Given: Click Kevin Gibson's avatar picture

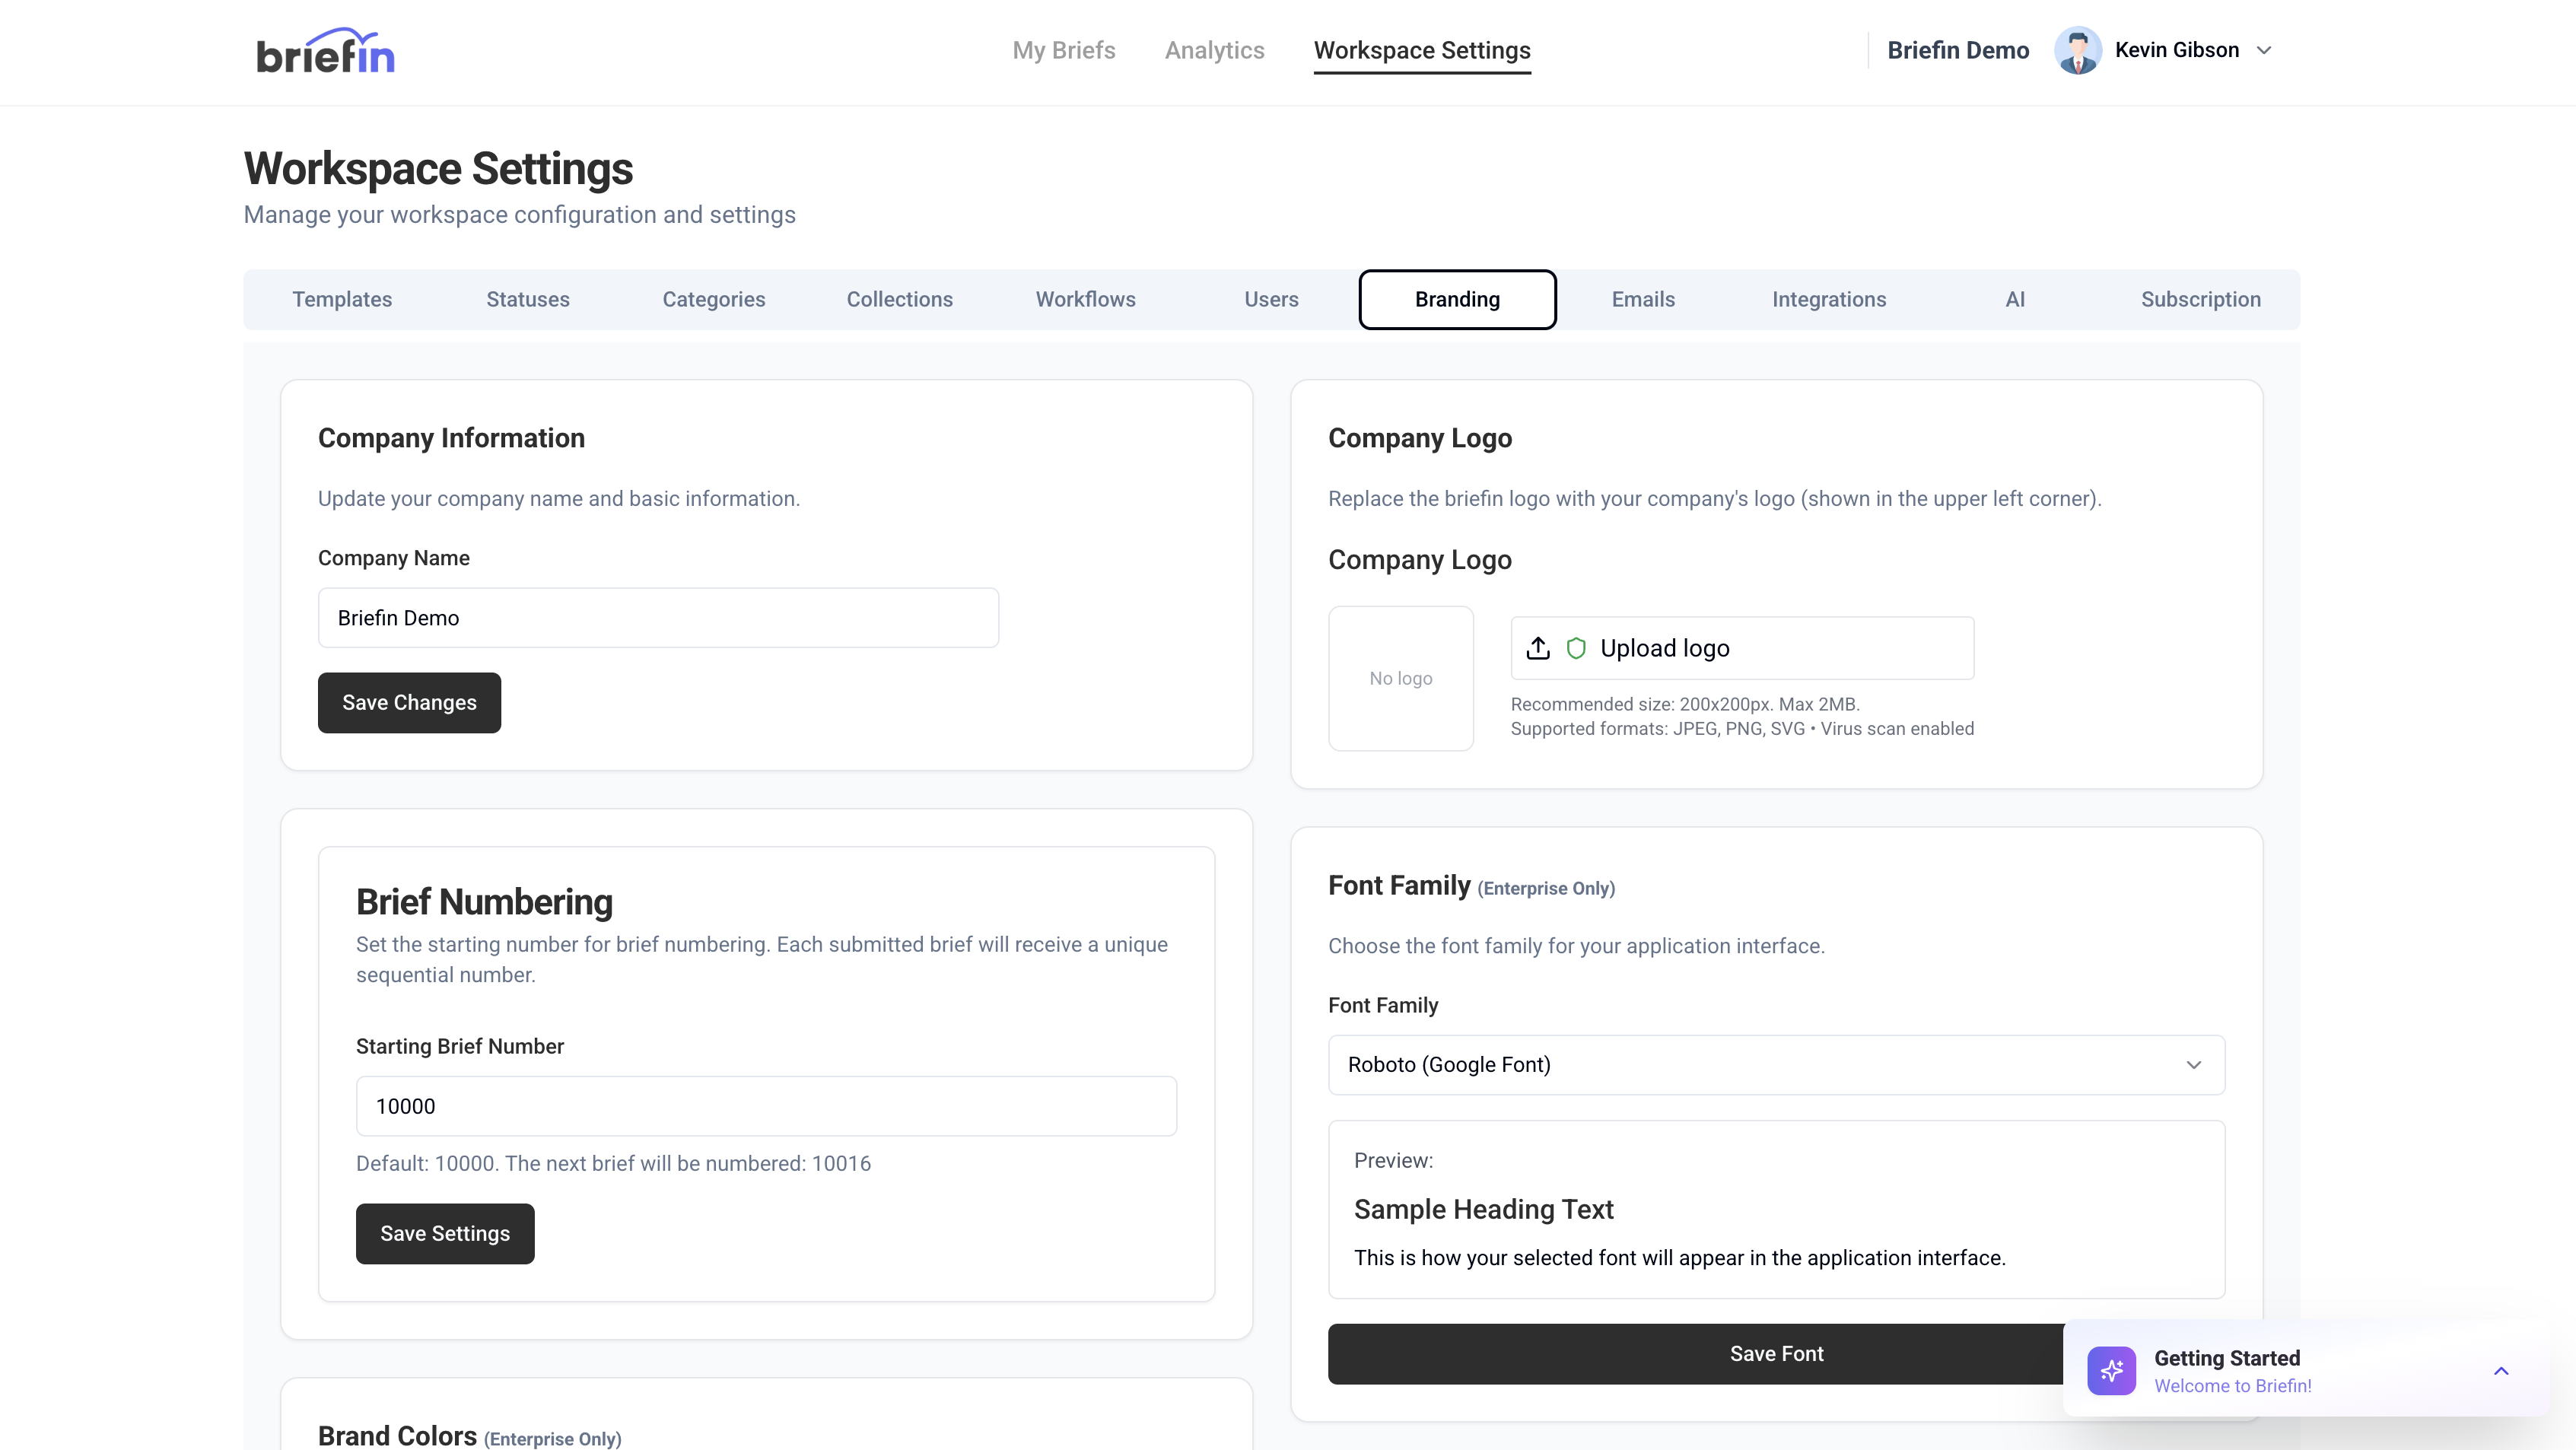Looking at the screenshot, I should click(x=2077, y=50).
